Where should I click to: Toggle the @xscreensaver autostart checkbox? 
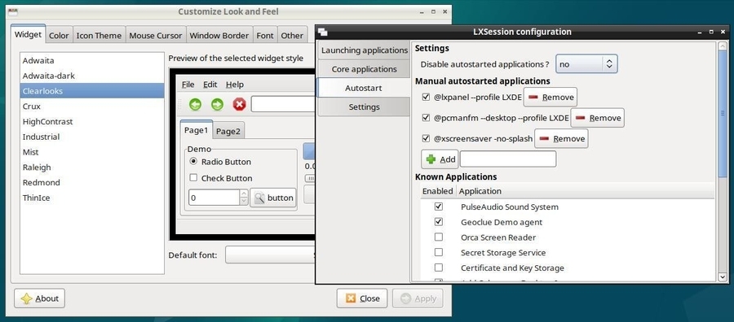tap(426, 138)
